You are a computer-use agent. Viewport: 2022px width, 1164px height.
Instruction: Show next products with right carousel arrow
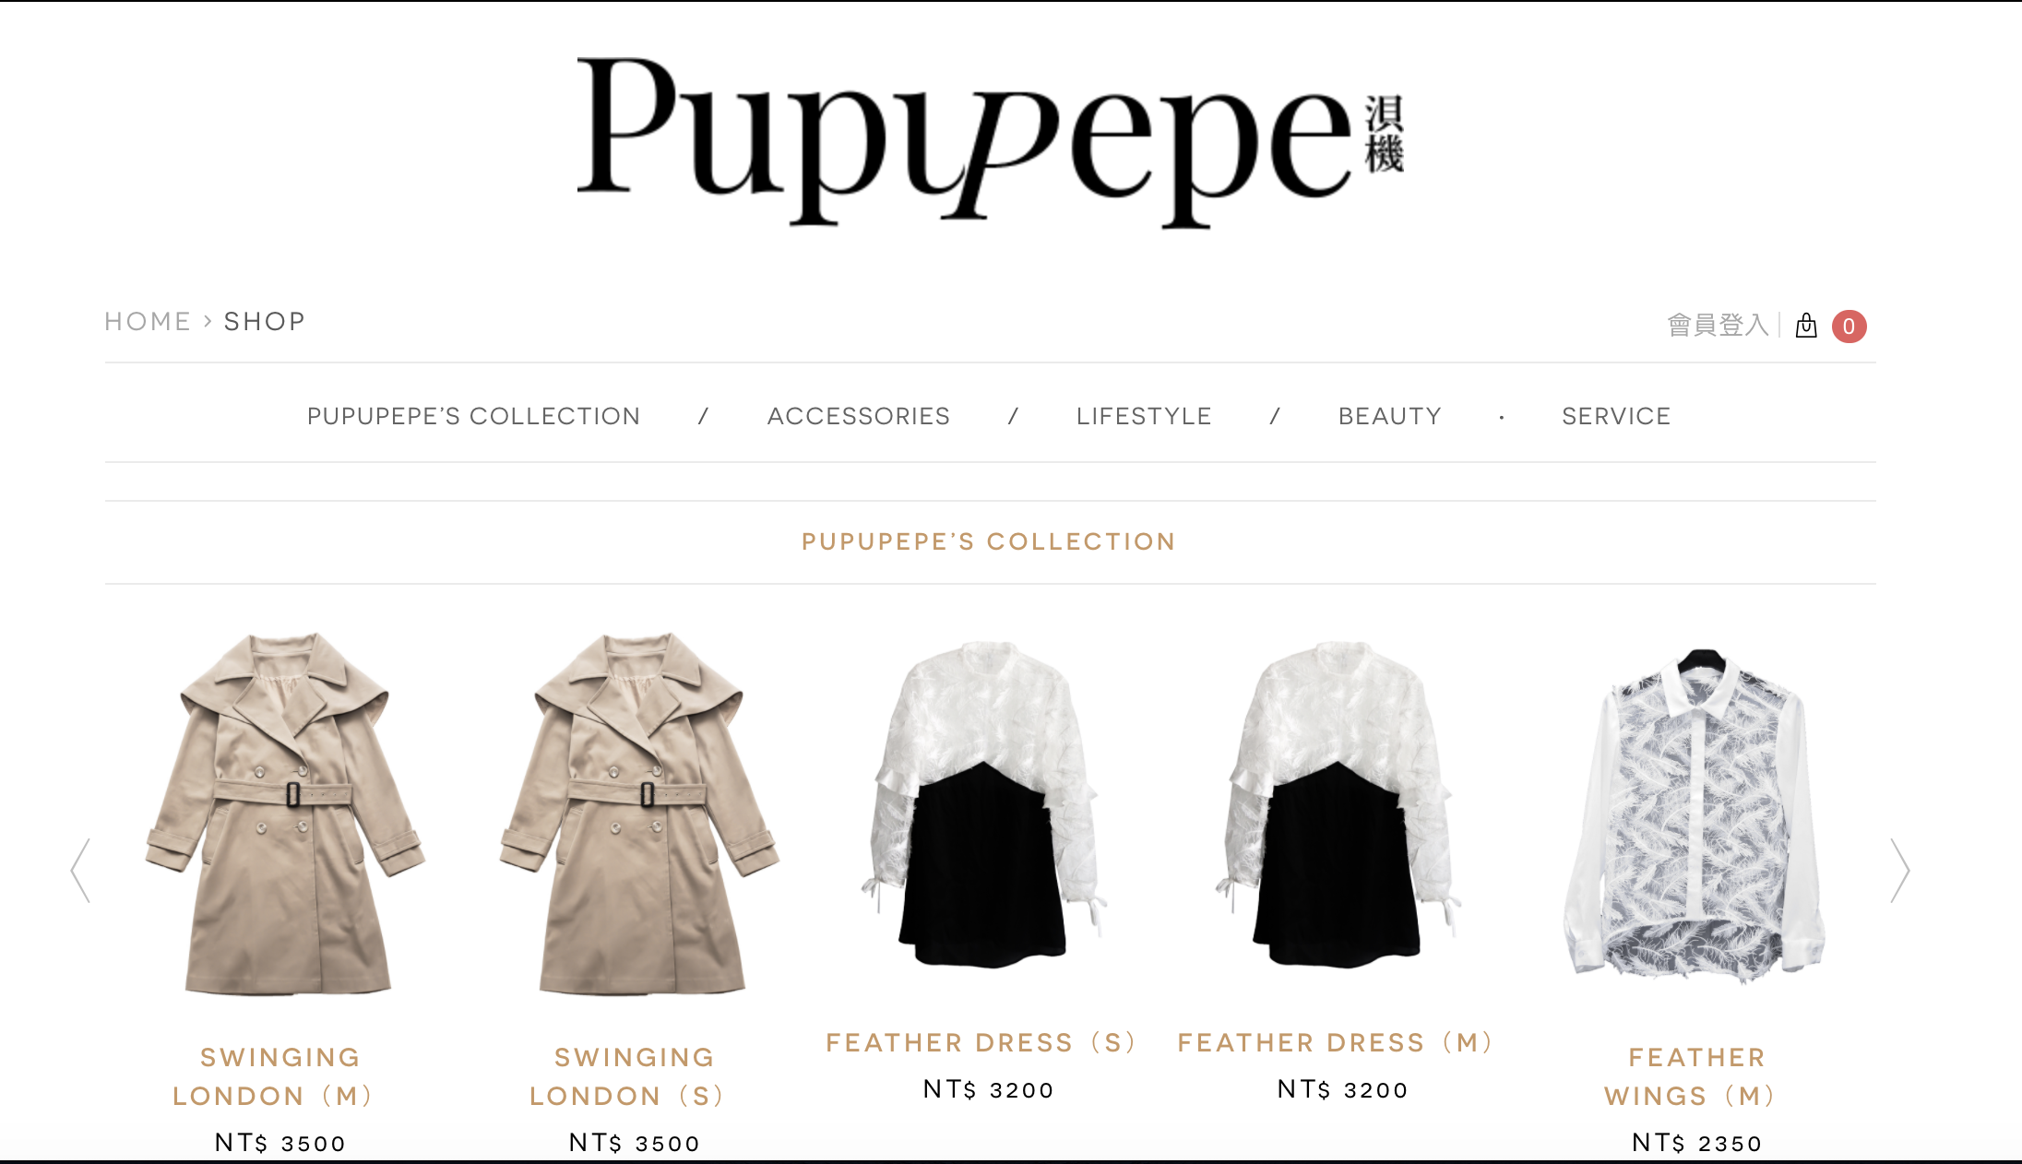pyautogui.click(x=1899, y=870)
